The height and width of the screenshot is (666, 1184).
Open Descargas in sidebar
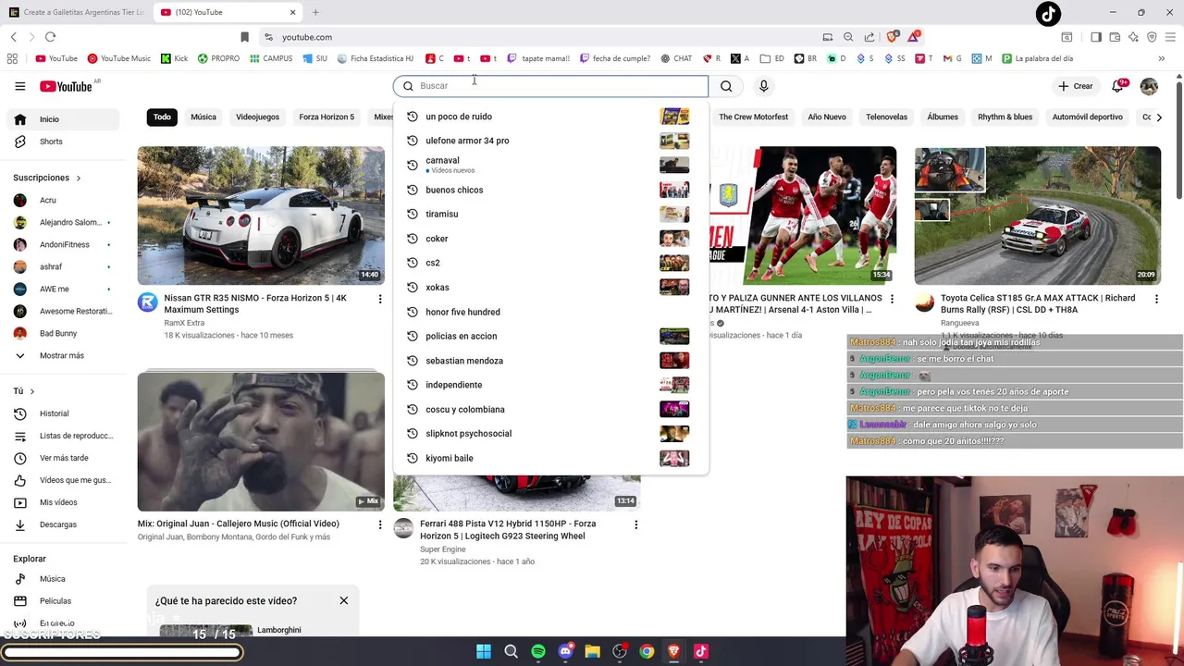[x=61, y=524]
